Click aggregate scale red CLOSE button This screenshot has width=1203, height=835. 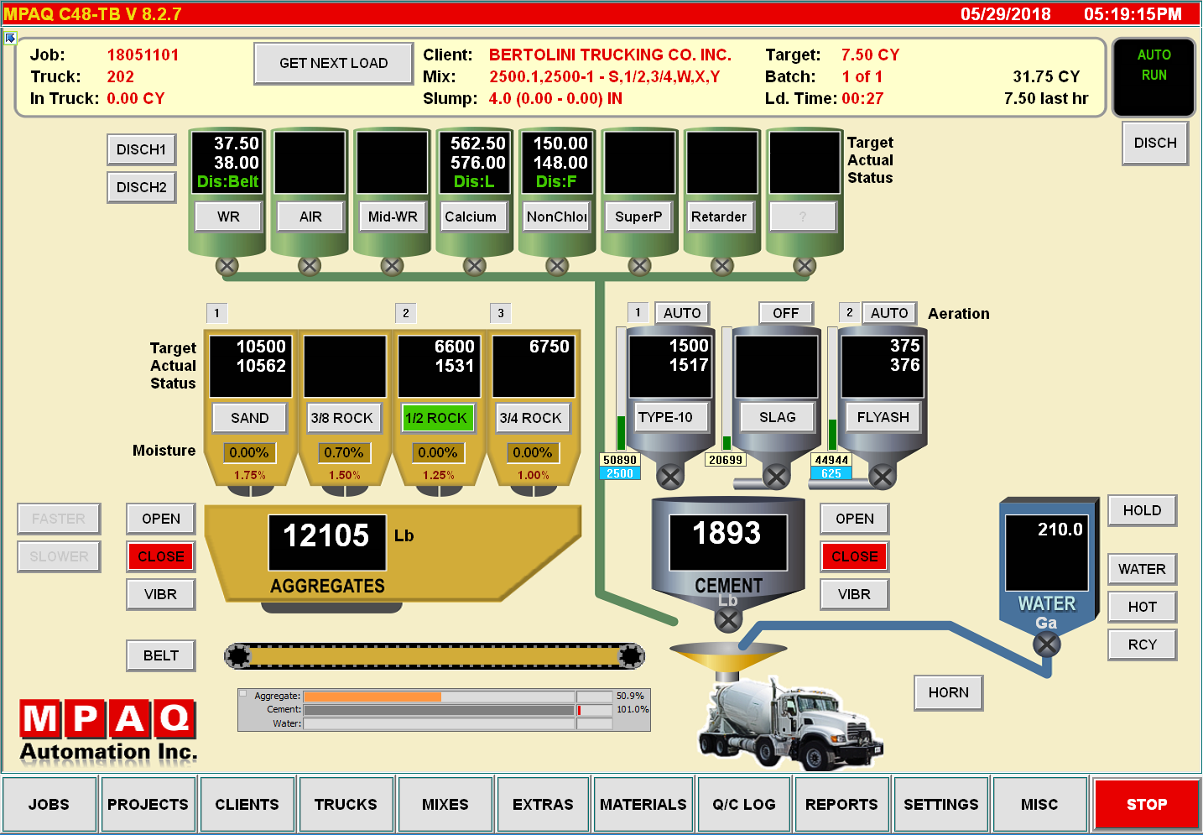[161, 556]
